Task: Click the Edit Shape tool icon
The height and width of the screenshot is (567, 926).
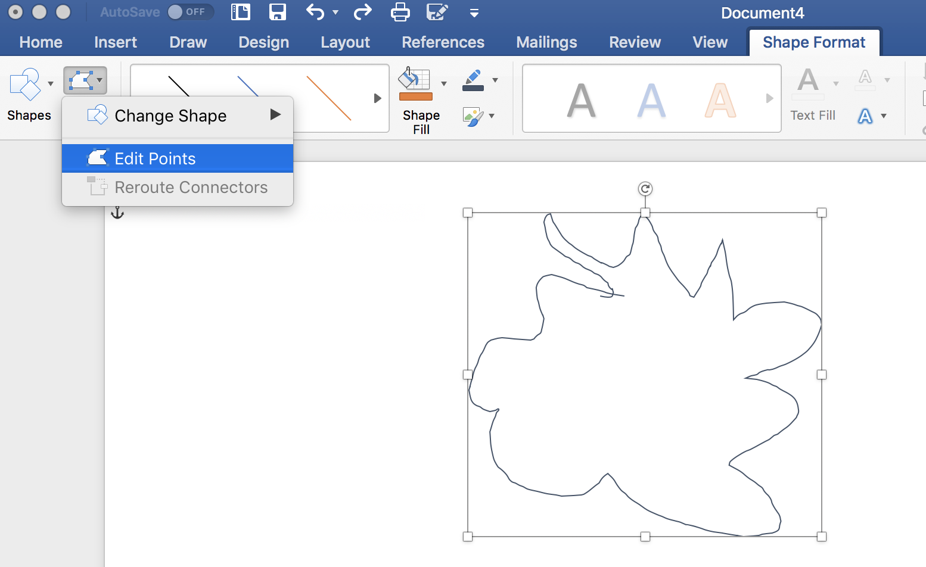Action: (x=82, y=79)
